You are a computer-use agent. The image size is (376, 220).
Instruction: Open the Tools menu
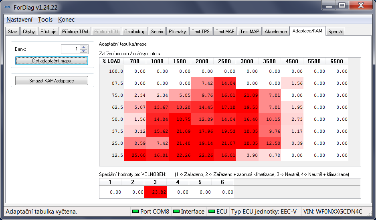45,20
